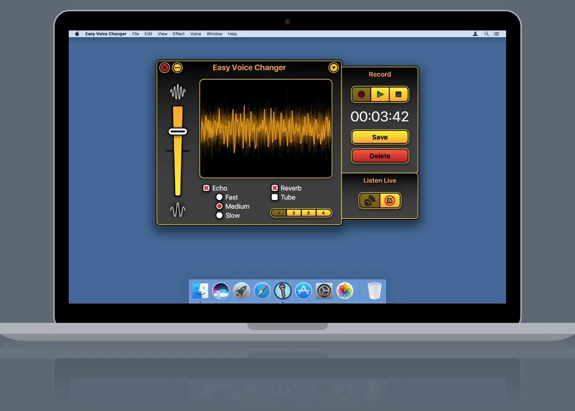Open the File menu

136,34
